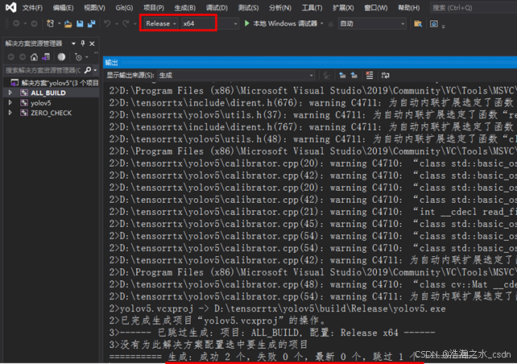Image resolution: width=517 pixels, height=364 pixels.
Task: Select the ZERO_CHECK project
Action: point(51,113)
